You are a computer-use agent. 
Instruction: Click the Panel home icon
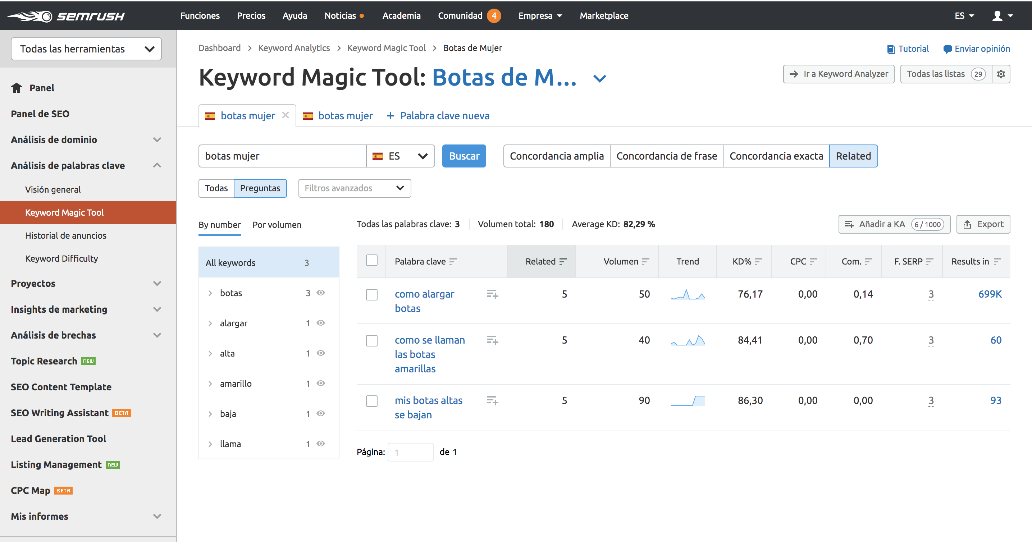pos(17,88)
